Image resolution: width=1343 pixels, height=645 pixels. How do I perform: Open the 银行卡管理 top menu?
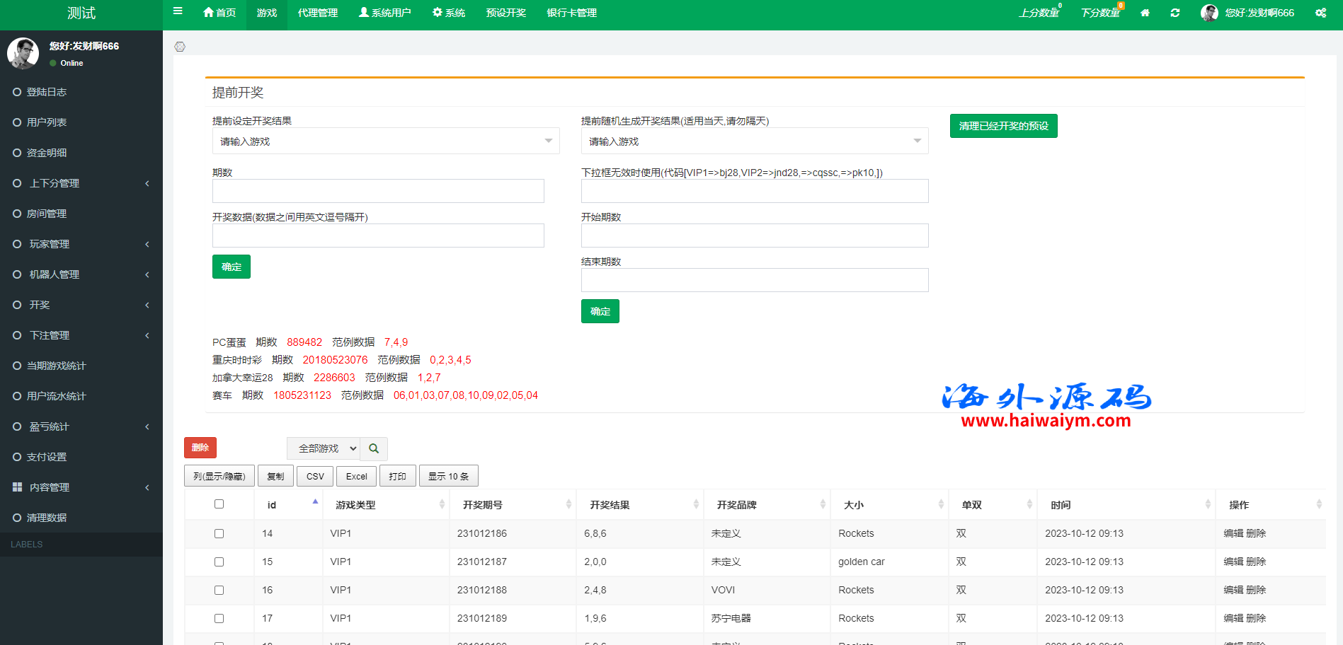(x=571, y=13)
